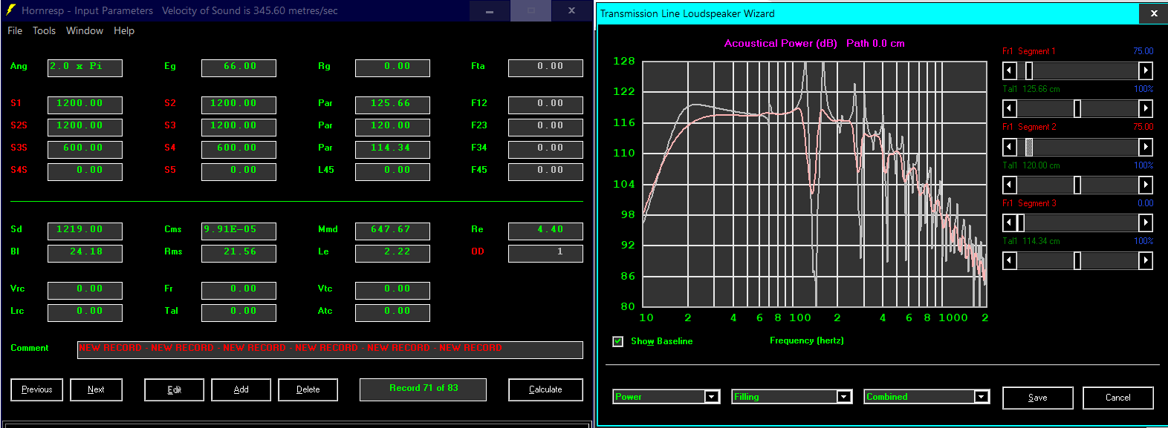Image resolution: width=1168 pixels, height=428 pixels.
Task: Open the Window menu
Action: (x=85, y=31)
